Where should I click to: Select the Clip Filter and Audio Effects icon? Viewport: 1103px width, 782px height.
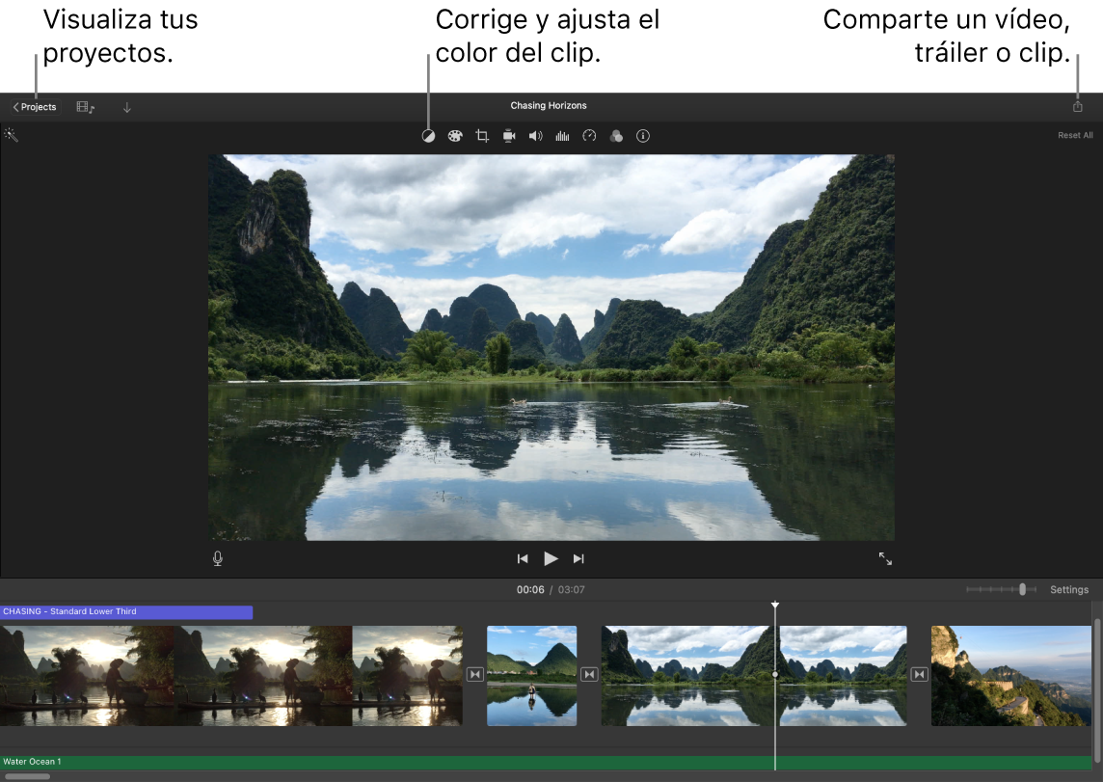616,135
